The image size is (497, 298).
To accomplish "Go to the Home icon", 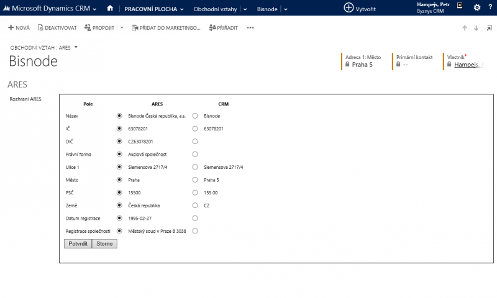I will pyautogui.click(x=110, y=8).
